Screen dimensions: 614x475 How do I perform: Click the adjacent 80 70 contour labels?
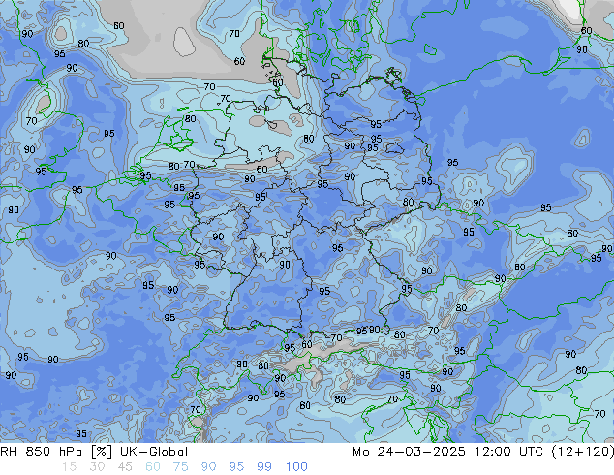(181, 166)
